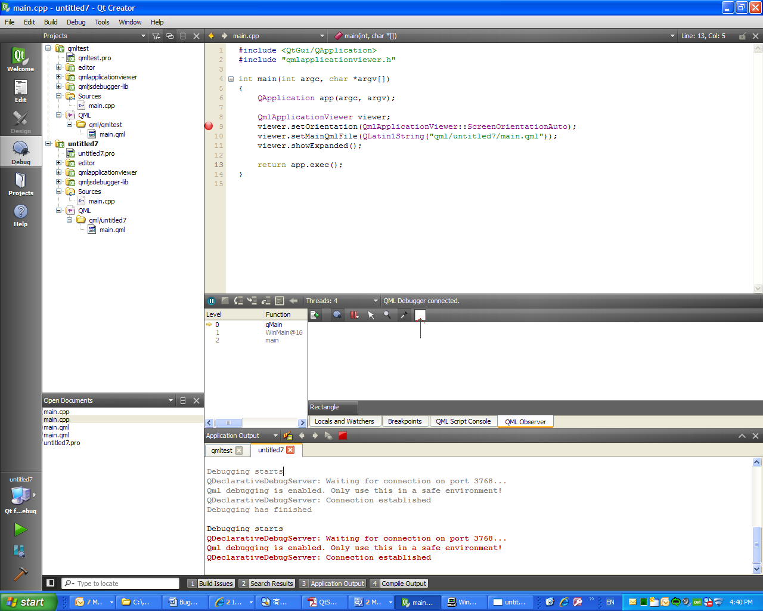Open Search Results output pane
Image resolution: width=763 pixels, height=611 pixels.
[x=266, y=584]
